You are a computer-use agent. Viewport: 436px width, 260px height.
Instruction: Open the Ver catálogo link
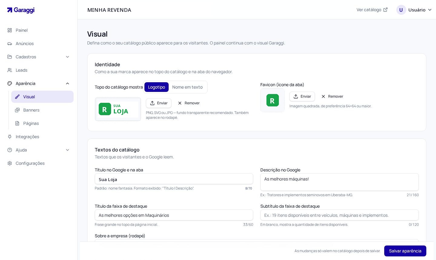coord(372,10)
